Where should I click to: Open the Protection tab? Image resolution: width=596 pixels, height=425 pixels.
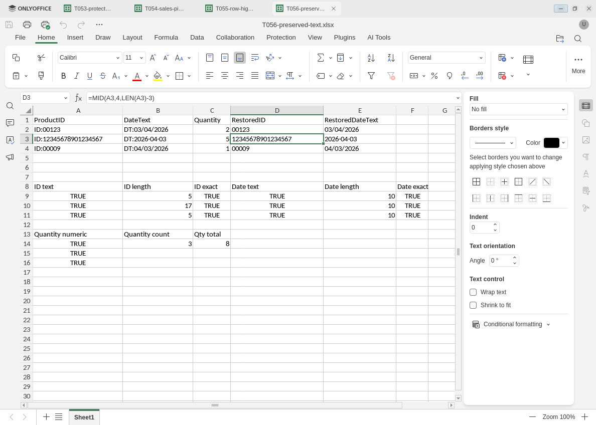(281, 38)
